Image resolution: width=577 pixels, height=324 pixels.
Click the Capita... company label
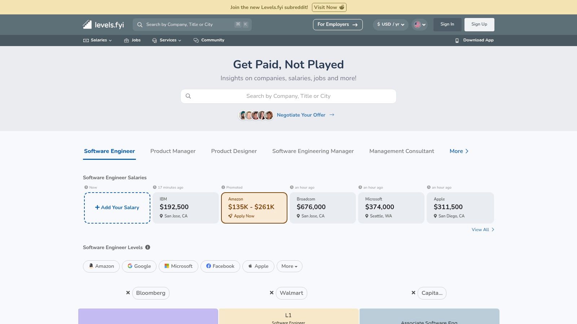coord(432,293)
